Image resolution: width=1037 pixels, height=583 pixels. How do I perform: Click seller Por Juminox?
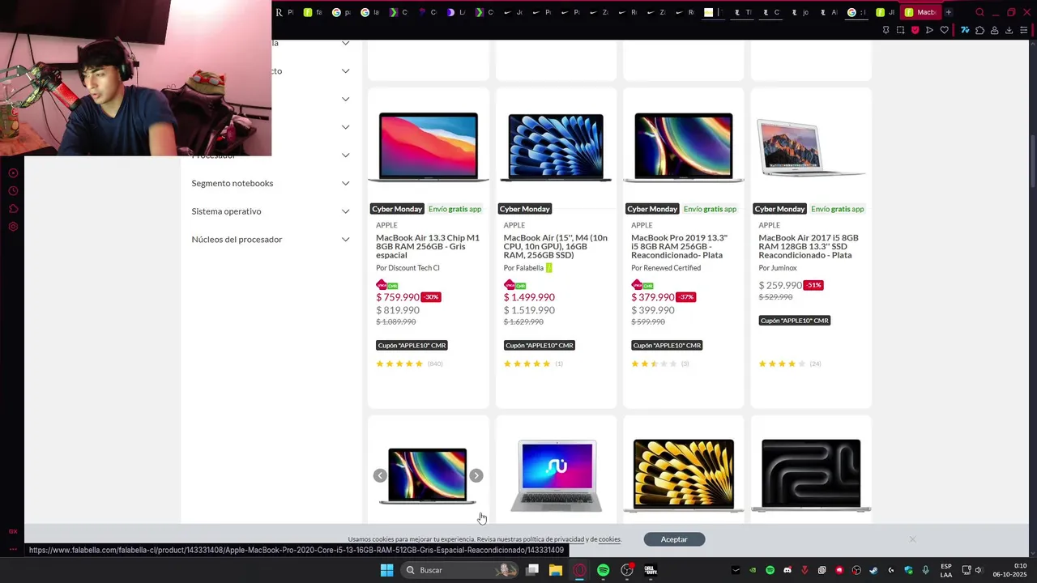(778, 268)
